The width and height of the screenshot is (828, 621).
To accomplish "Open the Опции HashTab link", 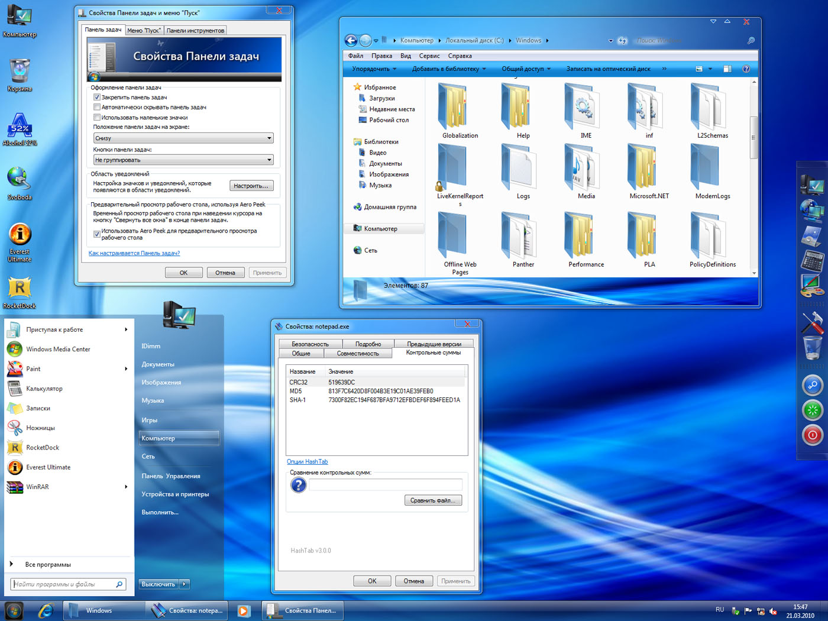I will (x=307, y=461).
